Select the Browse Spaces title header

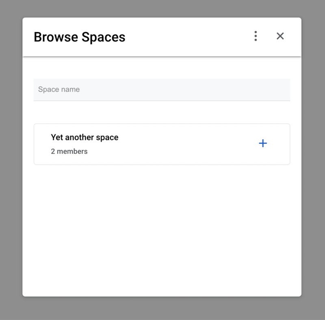pos(80,37)
